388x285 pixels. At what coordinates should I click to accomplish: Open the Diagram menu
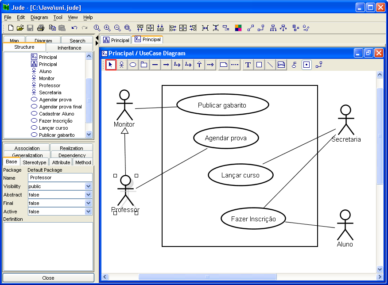(x=39, y=17)
